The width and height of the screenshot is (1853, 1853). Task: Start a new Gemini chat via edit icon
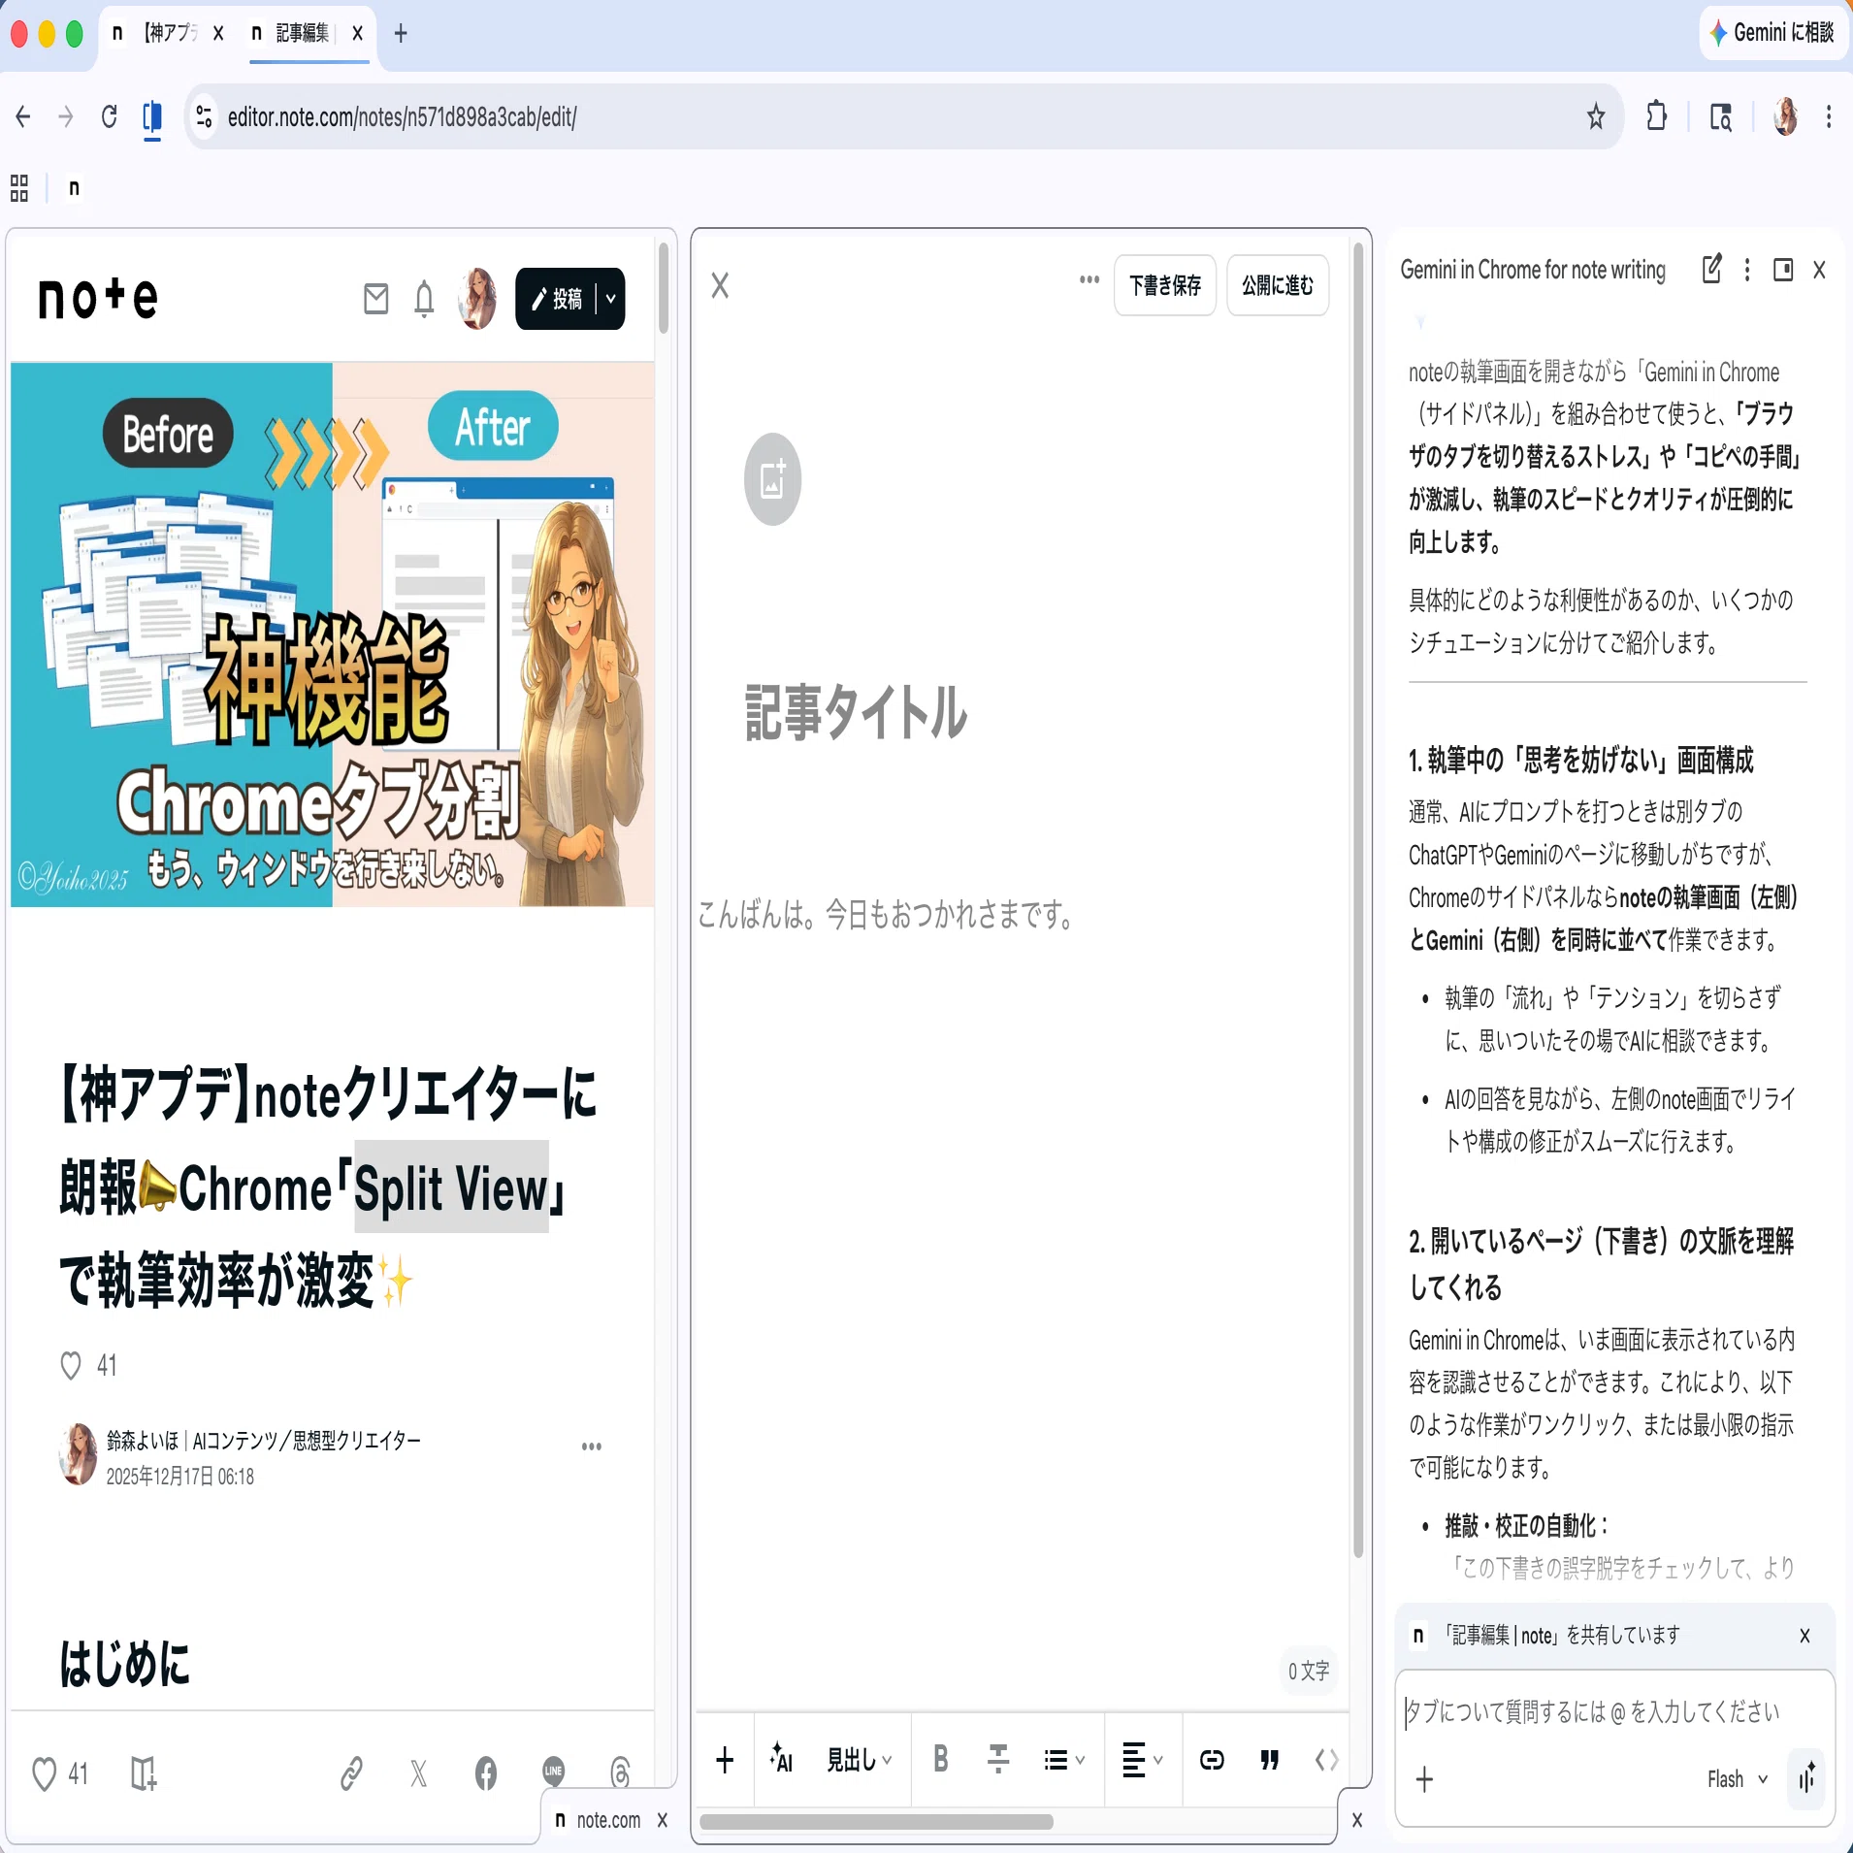point(1712,270)
